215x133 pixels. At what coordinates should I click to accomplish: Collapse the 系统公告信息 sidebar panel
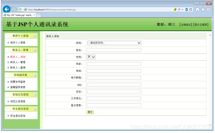[x=35, y=95]
